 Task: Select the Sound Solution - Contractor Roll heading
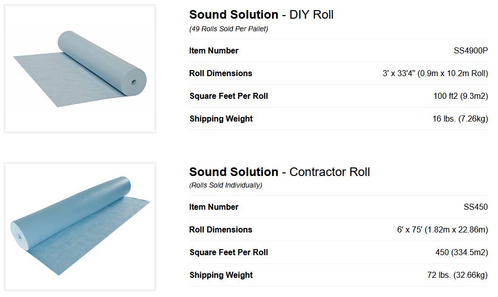click(279, 172)
